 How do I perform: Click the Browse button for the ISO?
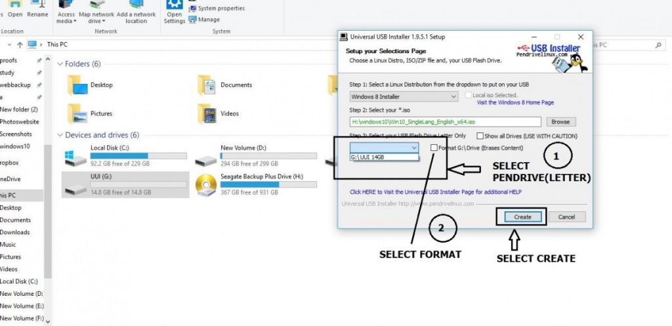[x=560, y=122]
